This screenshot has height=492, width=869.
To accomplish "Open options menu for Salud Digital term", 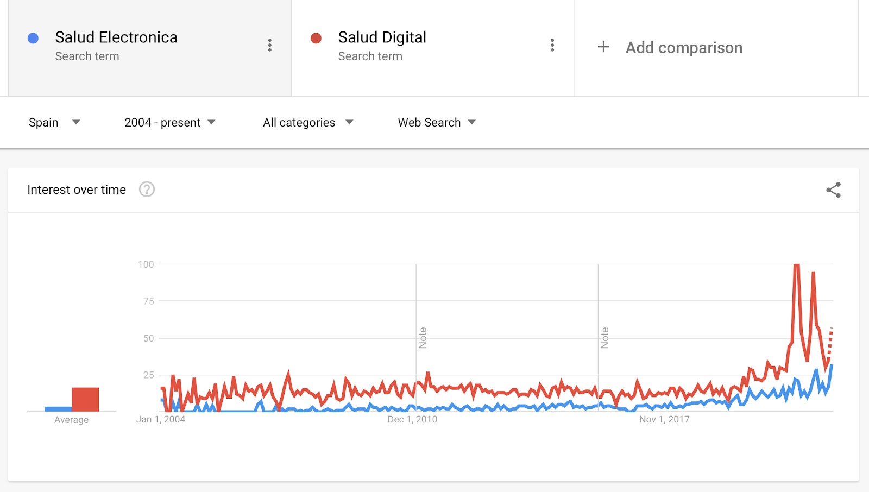I will (552, 45).
